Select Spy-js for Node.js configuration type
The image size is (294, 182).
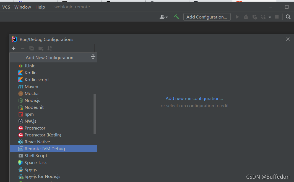click(53, 176)
